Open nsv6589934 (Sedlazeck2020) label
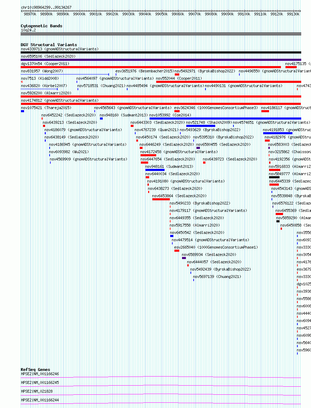This screenshot has width=311, height=408. point(209,255)
